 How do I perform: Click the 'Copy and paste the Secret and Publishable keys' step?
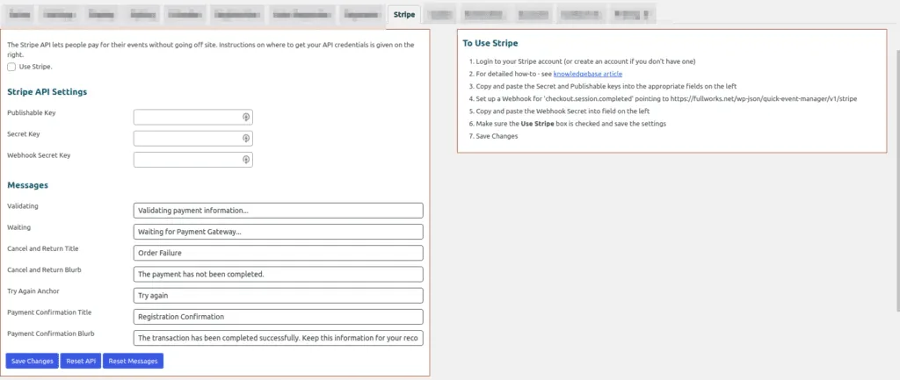[606, 87]
